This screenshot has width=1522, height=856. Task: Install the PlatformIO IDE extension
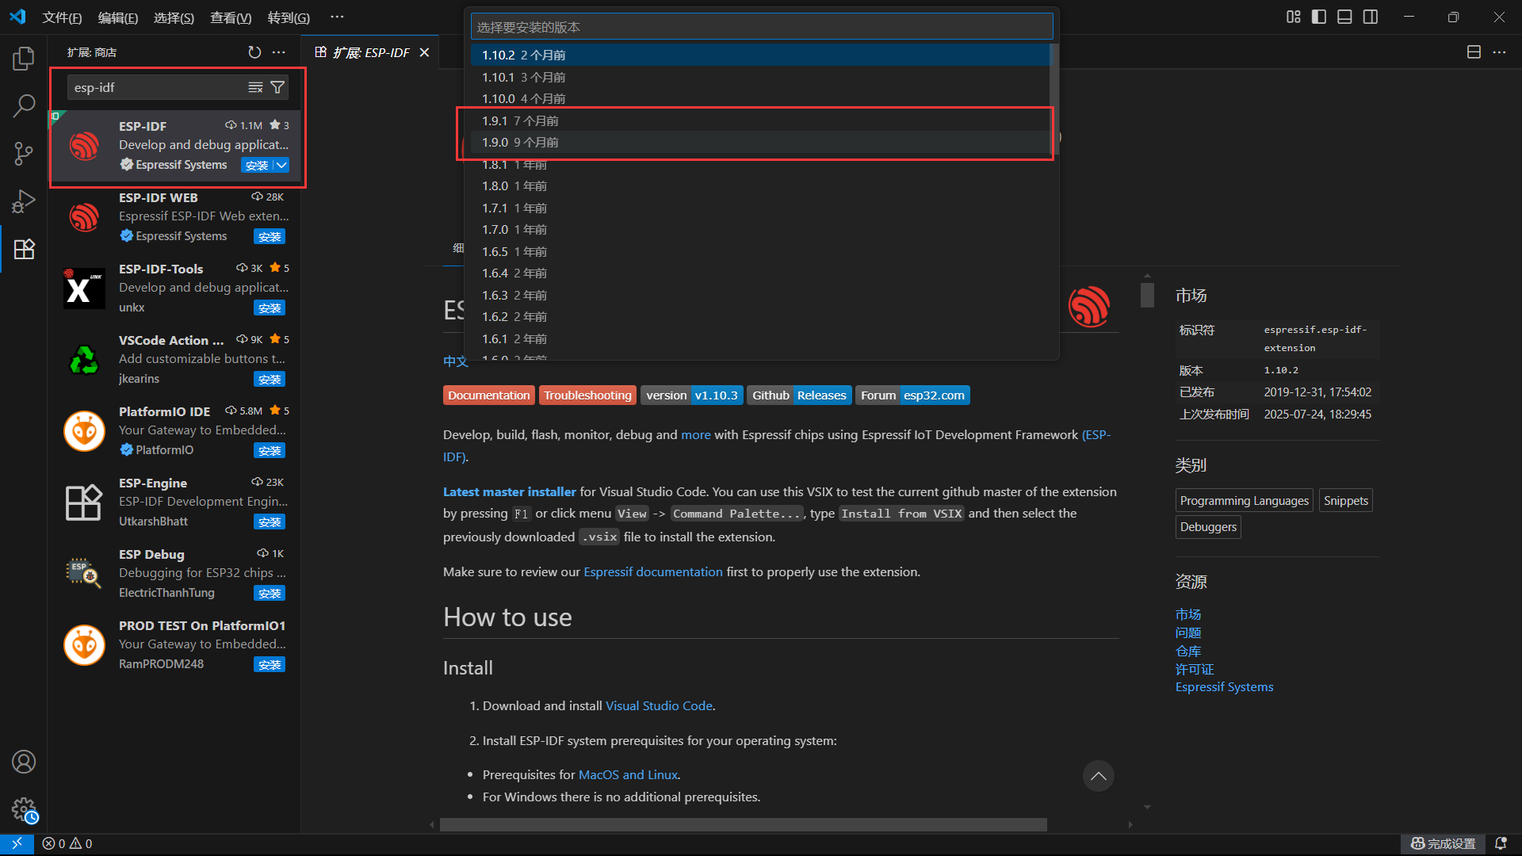click(x=270, y=450)
